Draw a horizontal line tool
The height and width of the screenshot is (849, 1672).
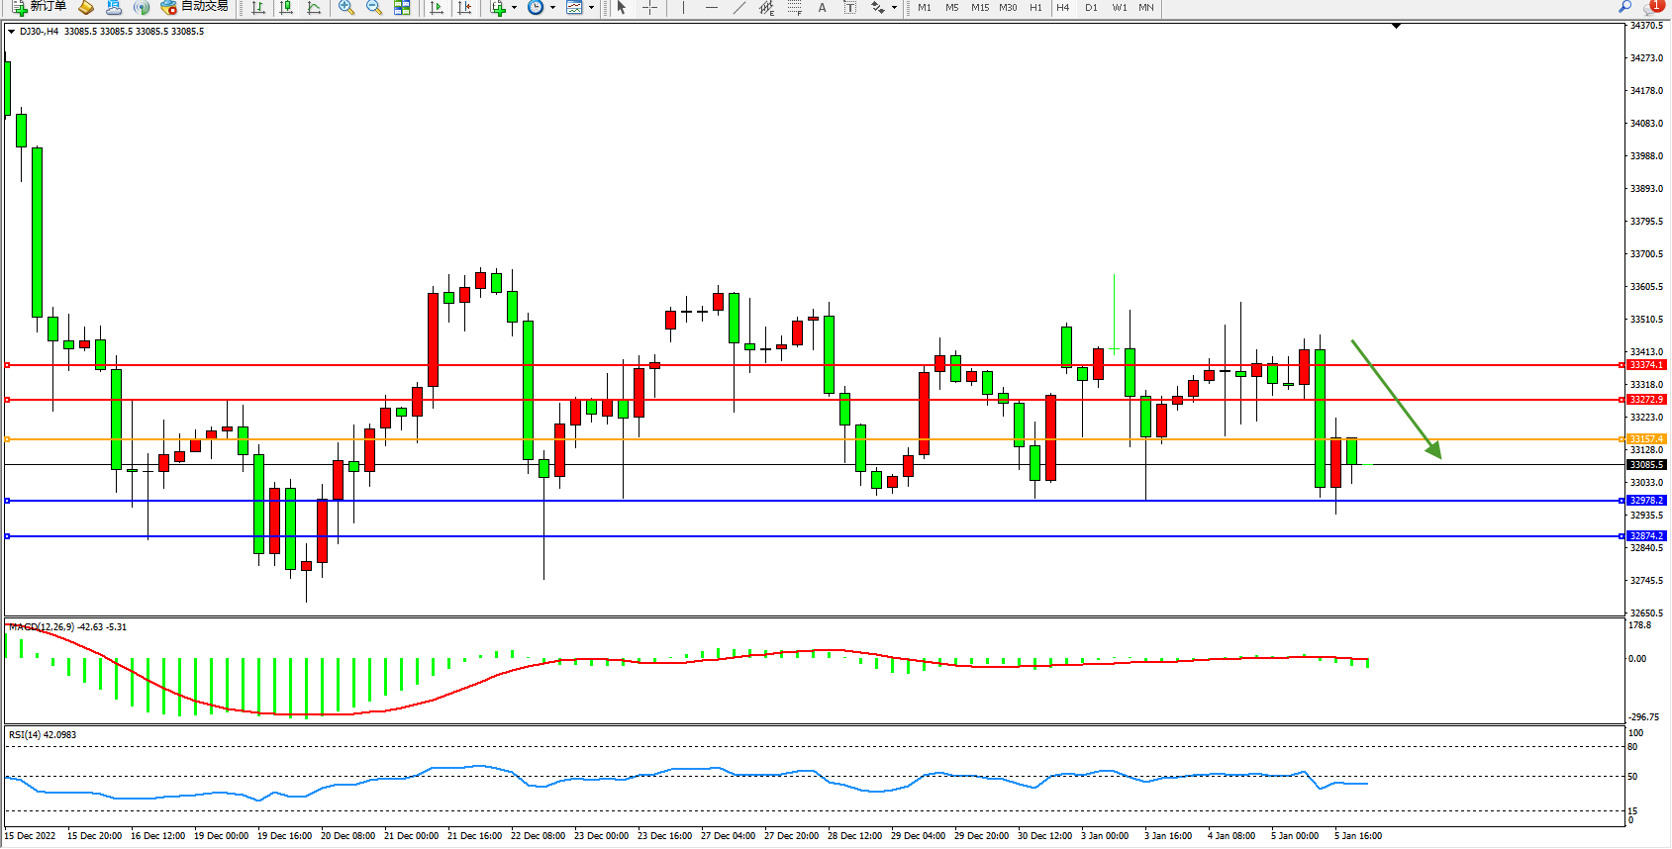tap(711, 8)
